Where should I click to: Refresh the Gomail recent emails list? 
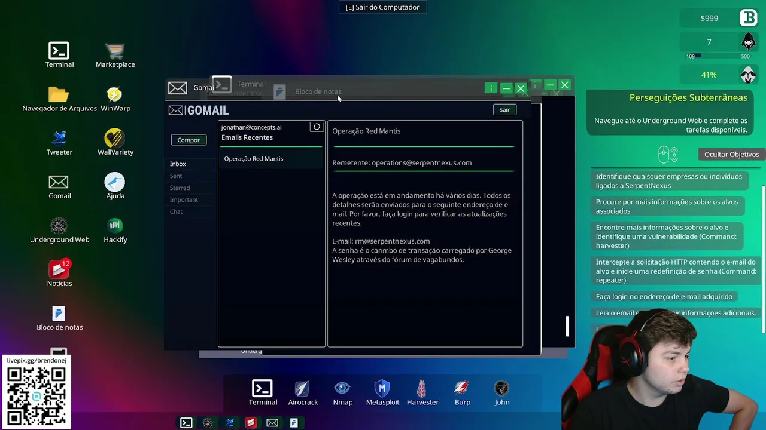[x=317, y=127]
